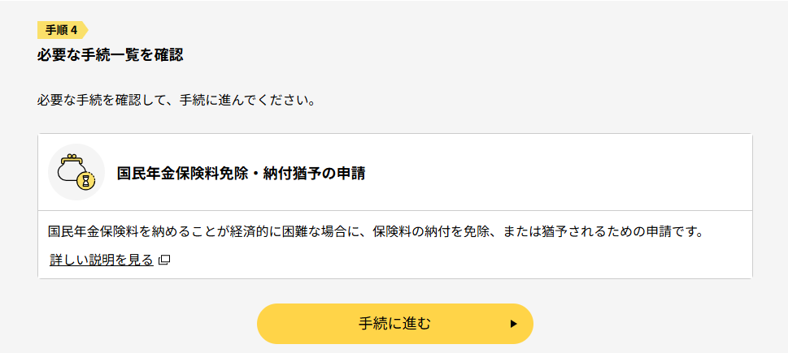Click the word 確認 in the page heading
Viewport: 788px width, 353px height.
pos(169,54)
